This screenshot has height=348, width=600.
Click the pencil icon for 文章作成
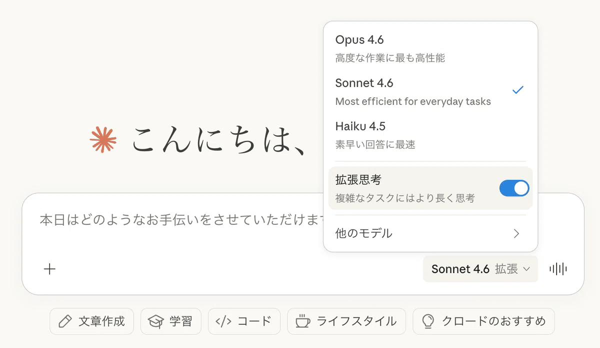[x=65, y=321]
